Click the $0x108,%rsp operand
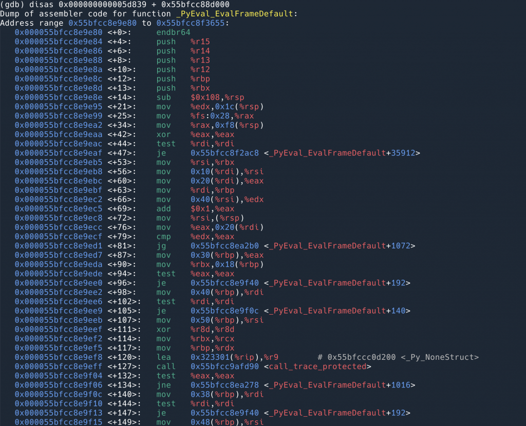Image resolution: width=526 pixels, height=426 pixels. click(215, 97)
